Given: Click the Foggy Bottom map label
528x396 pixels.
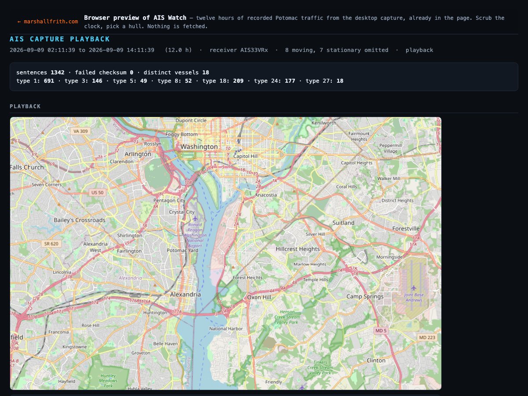Looking at the screenshot, I should 181,134.
